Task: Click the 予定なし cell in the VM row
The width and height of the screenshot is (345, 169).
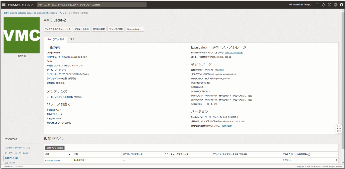Action: [287, 160]
